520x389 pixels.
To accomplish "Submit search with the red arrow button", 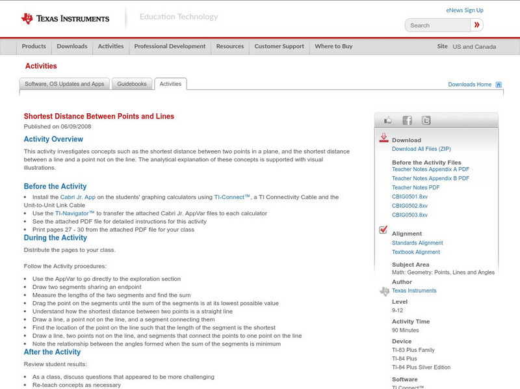I will point(476,25).
